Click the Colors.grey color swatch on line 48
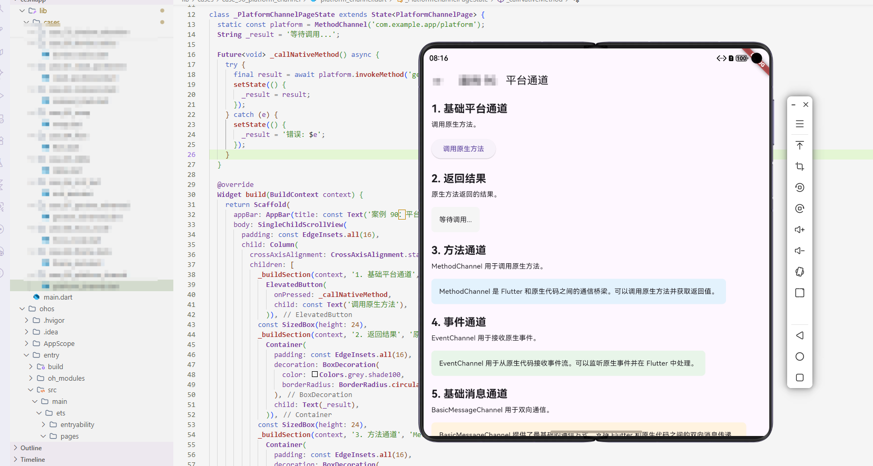This screenshot has height=466, width=873. (x=315, y=374)
